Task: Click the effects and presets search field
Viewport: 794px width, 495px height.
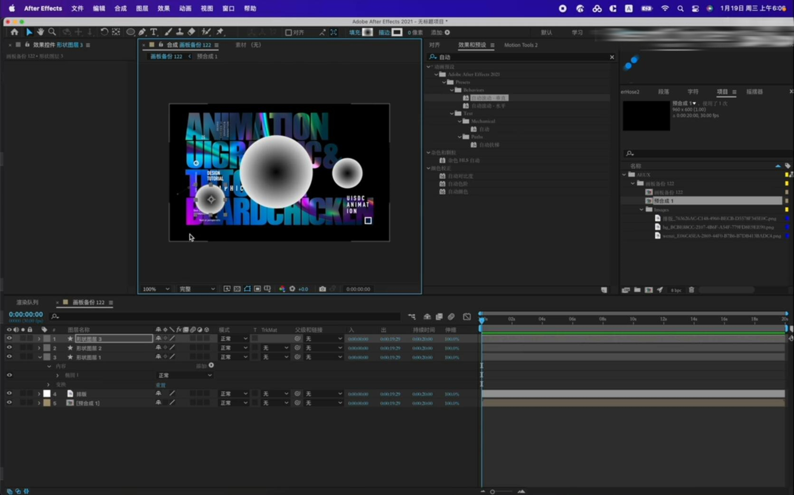Action: tap(521, 57)
